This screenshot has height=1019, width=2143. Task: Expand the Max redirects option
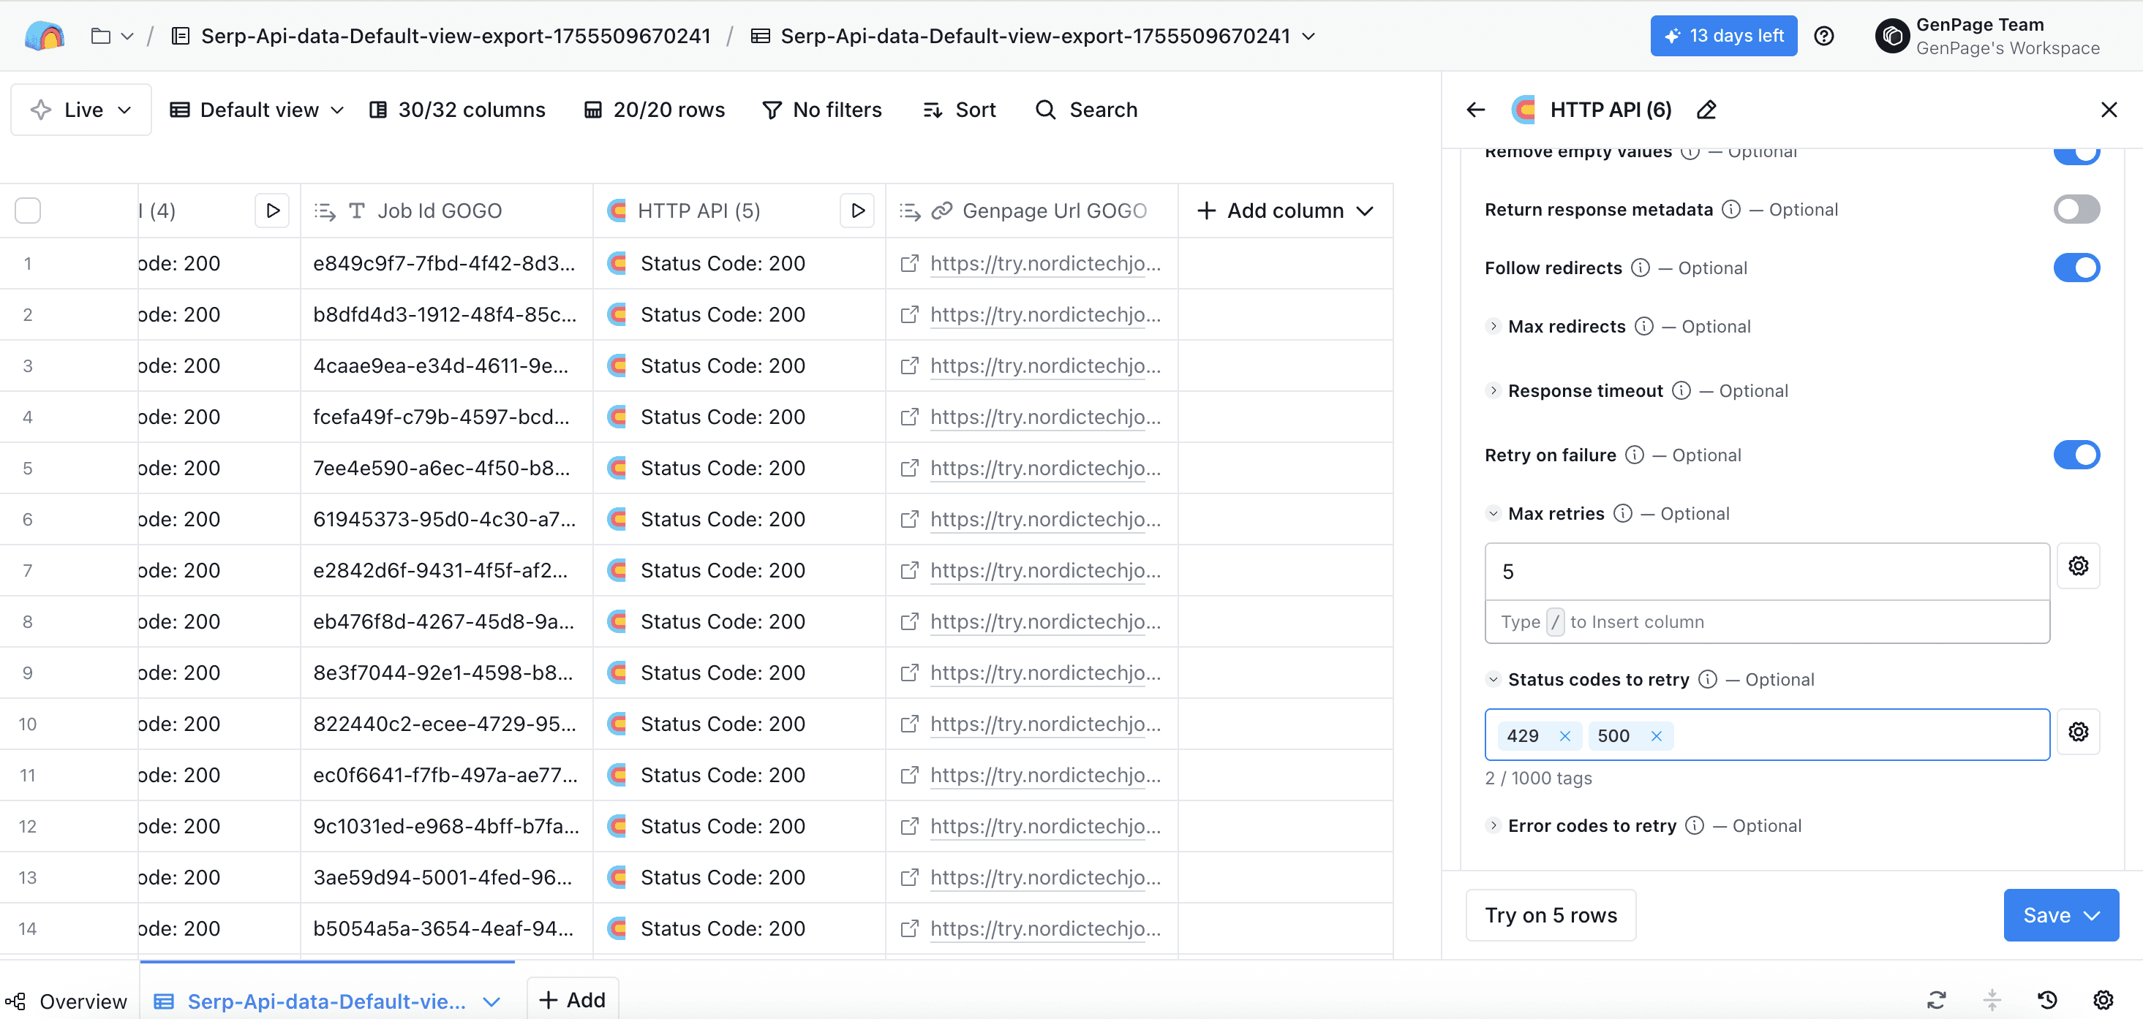(x=1494, y=327)
